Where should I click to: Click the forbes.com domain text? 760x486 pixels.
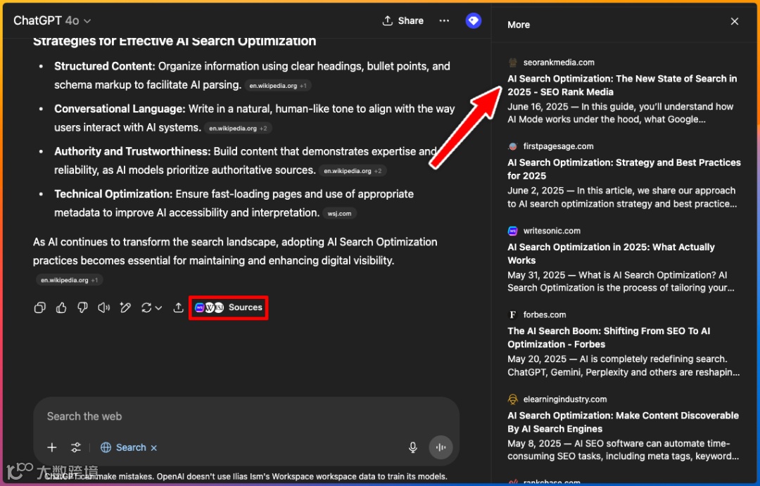544,315
